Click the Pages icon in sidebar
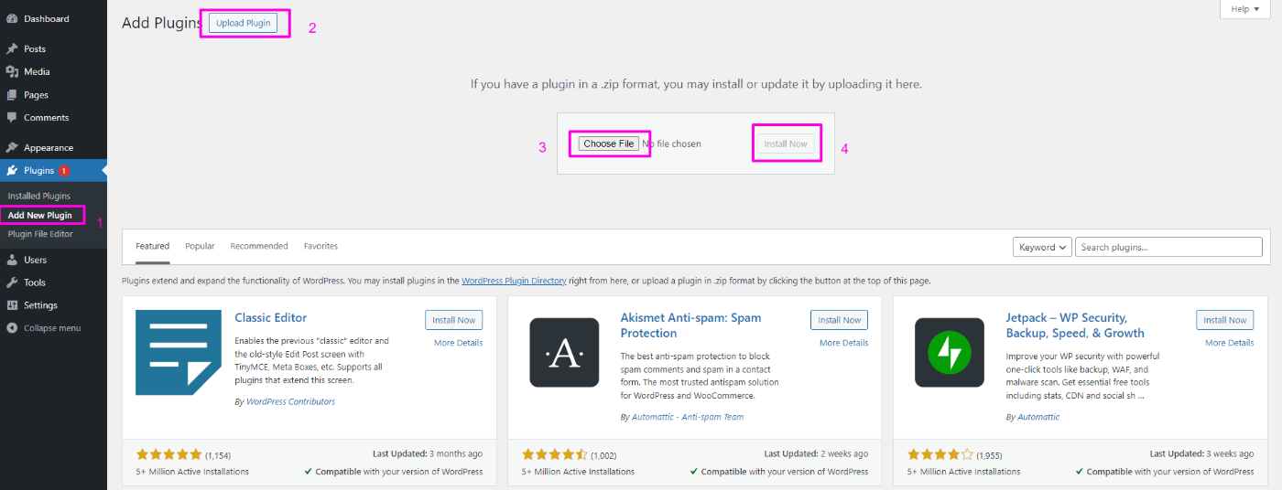 [12, 95]
